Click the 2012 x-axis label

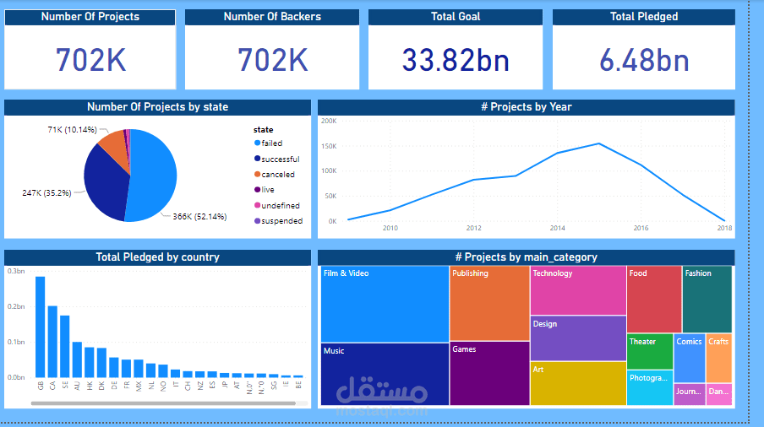click(473, 228)
